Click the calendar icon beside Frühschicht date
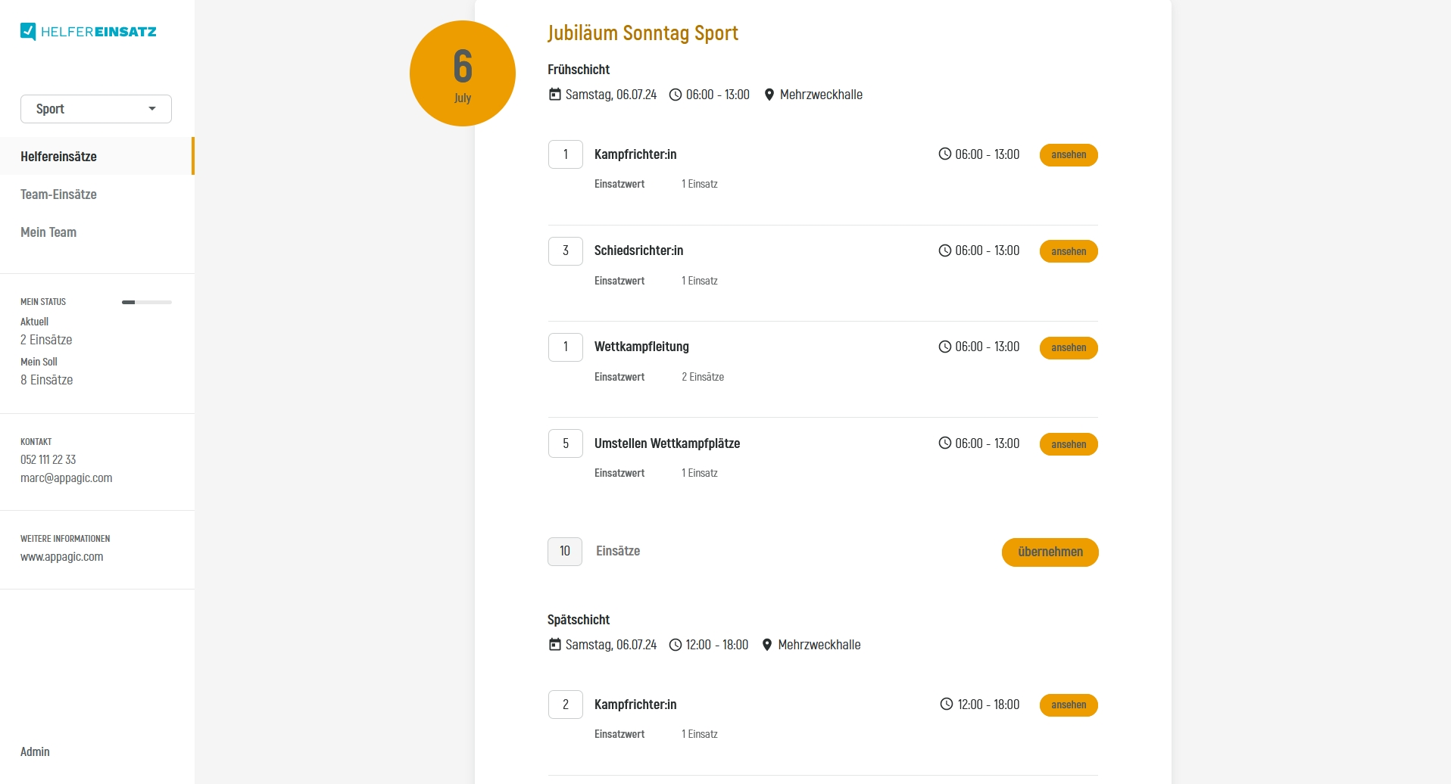 point(555,95)
